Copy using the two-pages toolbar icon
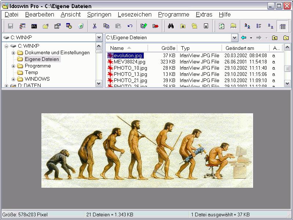Viewport: 293px width, 220px height. click(x=106, y=26)
